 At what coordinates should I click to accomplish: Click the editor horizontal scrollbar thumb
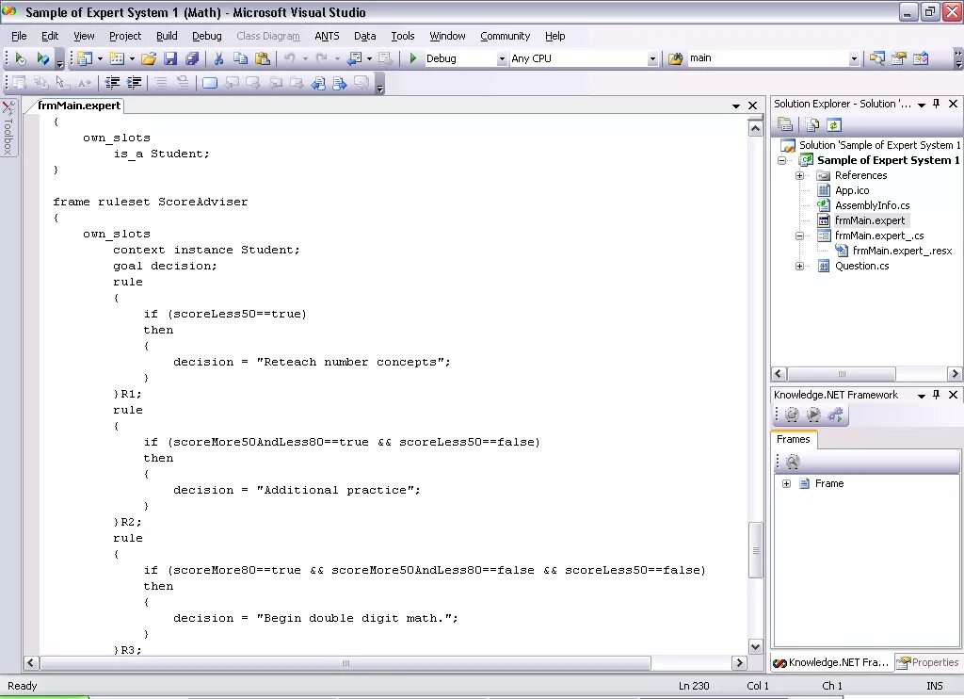tap(345, 662)
